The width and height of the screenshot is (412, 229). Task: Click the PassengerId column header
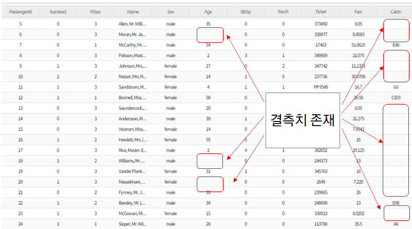20,12
